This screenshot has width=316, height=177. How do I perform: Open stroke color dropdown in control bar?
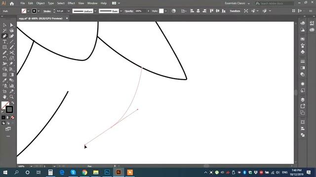(x=39, y=11)
